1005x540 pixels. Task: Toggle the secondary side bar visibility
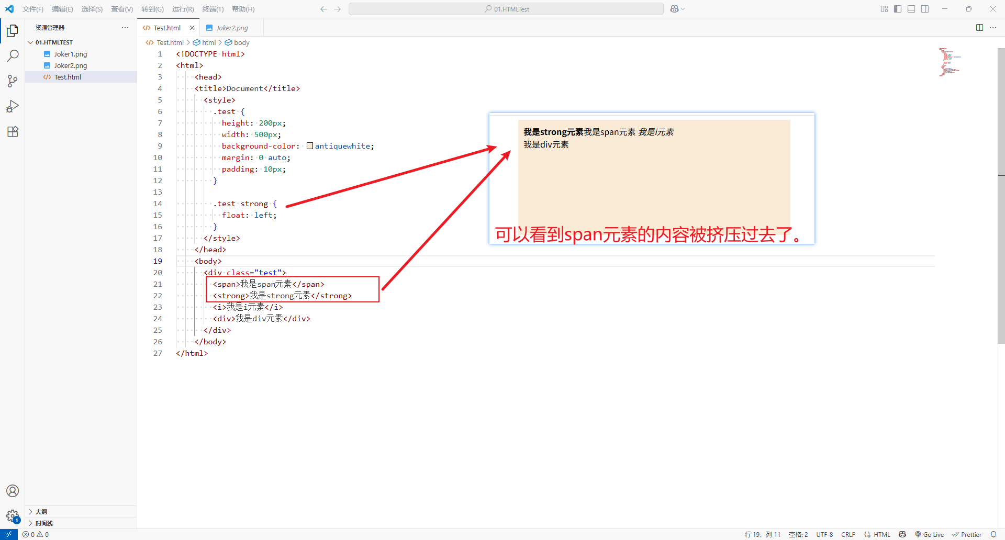(925, 9)
